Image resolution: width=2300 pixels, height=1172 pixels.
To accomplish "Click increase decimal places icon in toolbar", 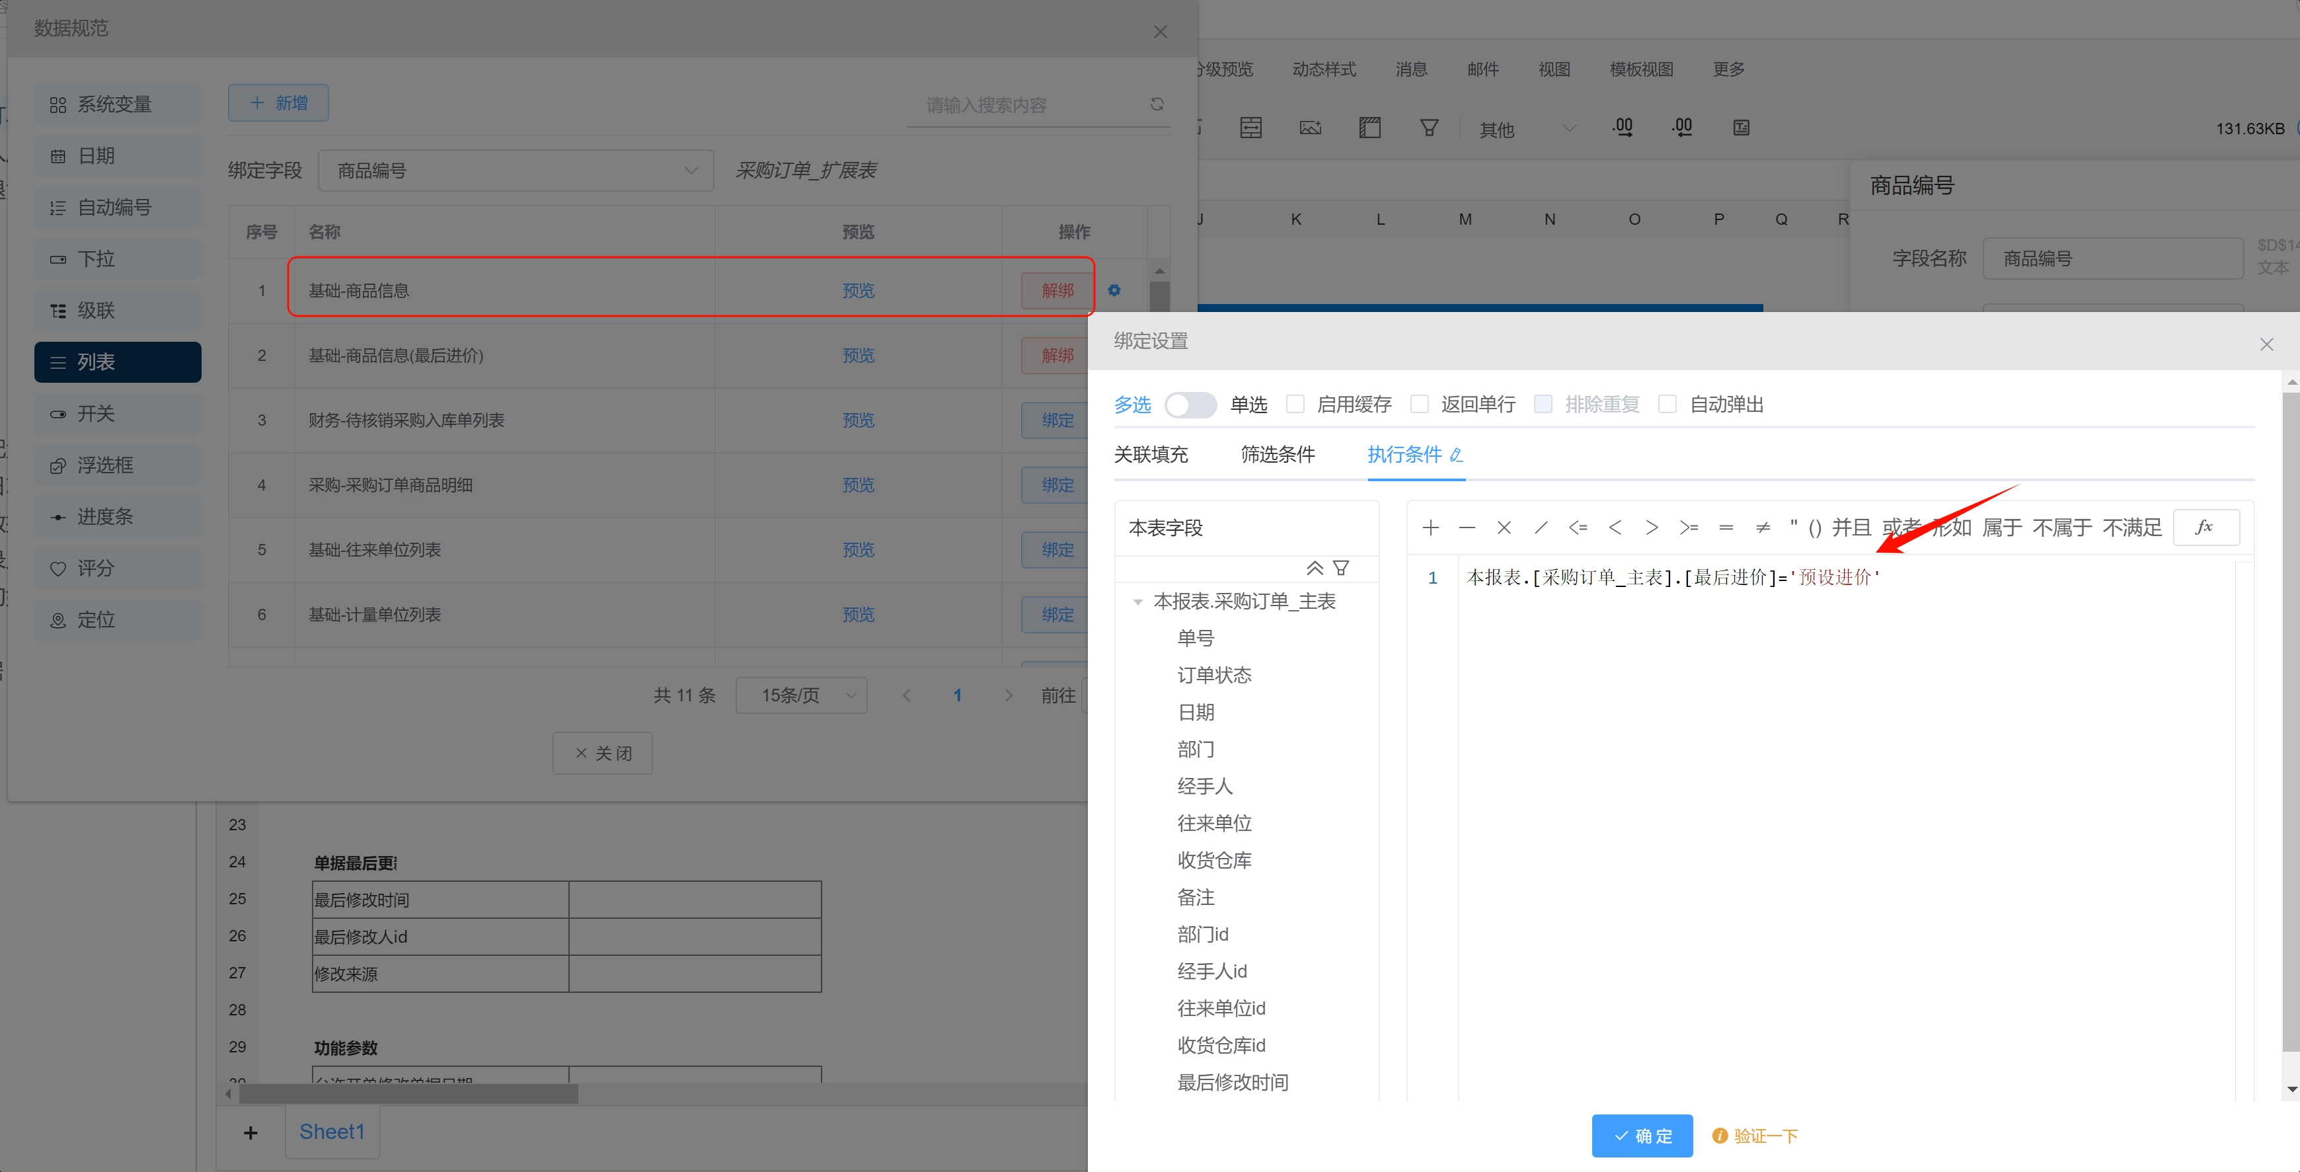I will coord(1623,128).
